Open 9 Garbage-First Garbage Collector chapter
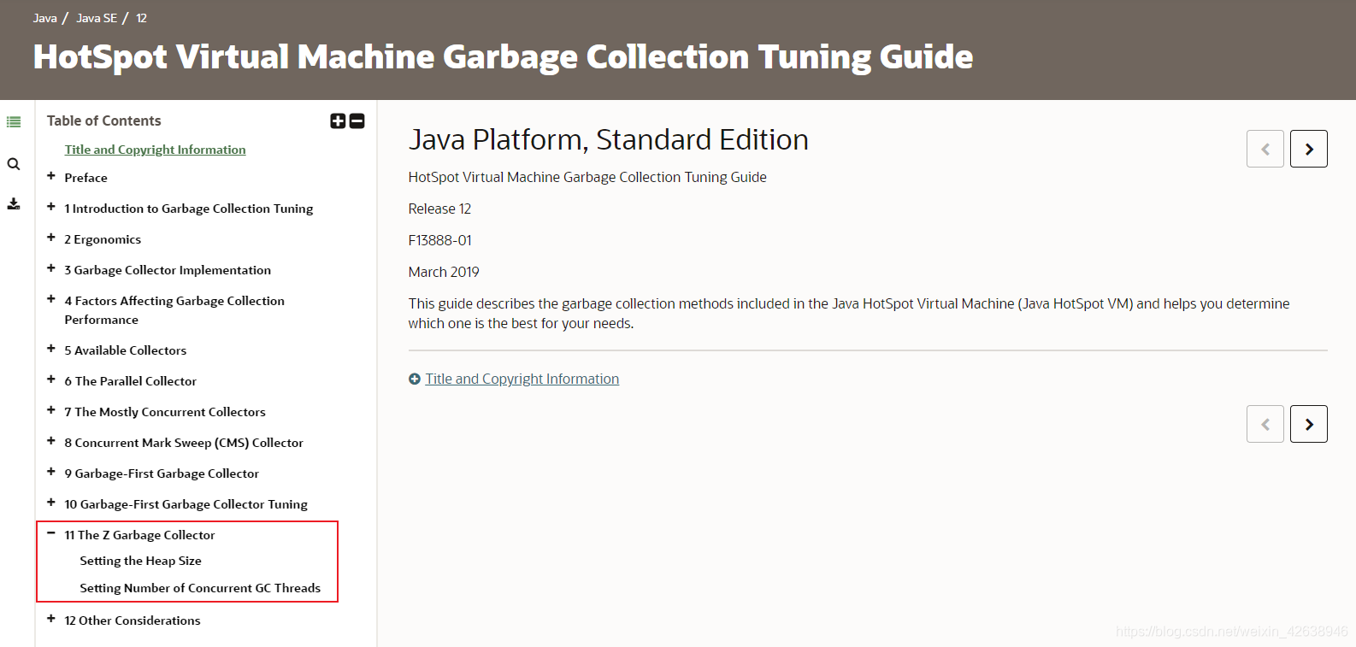Viewport: 1356px width, 647px height. click(x=162, y=473)
